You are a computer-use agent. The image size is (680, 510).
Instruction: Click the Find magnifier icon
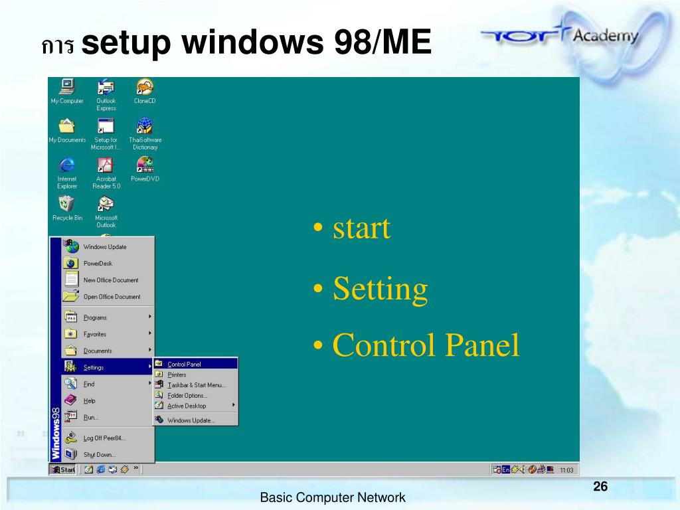(x=70, y=384)
